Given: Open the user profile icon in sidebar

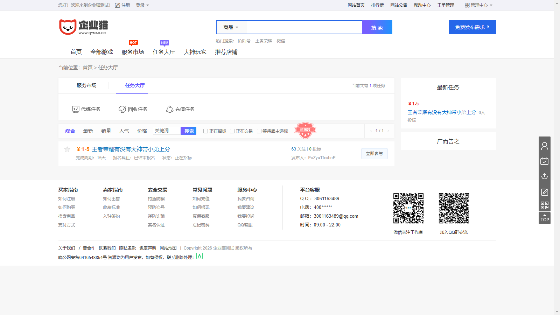Looking at the screenshot, I should click(544, 146).
